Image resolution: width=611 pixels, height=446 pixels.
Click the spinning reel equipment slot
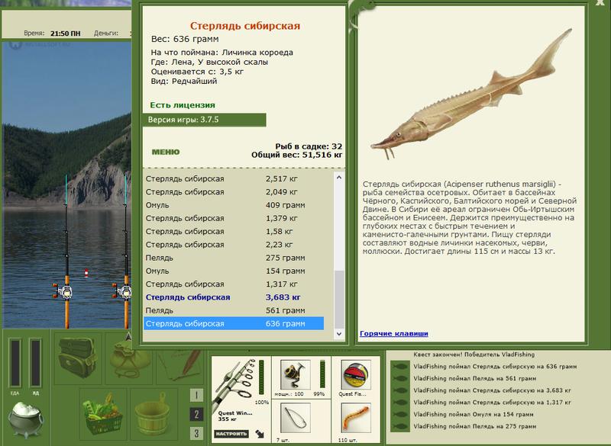click(296, 375)
